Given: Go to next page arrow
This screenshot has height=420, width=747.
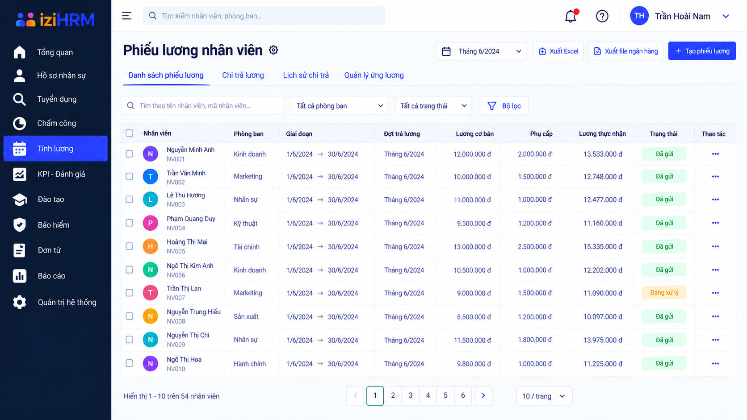Looking at the screenshot, I should click(x=483, y=395).
